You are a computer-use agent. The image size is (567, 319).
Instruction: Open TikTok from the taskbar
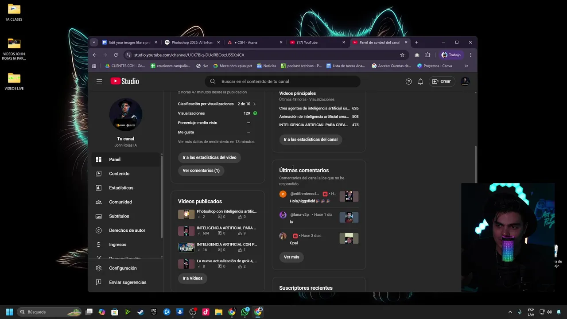[206, 312]
